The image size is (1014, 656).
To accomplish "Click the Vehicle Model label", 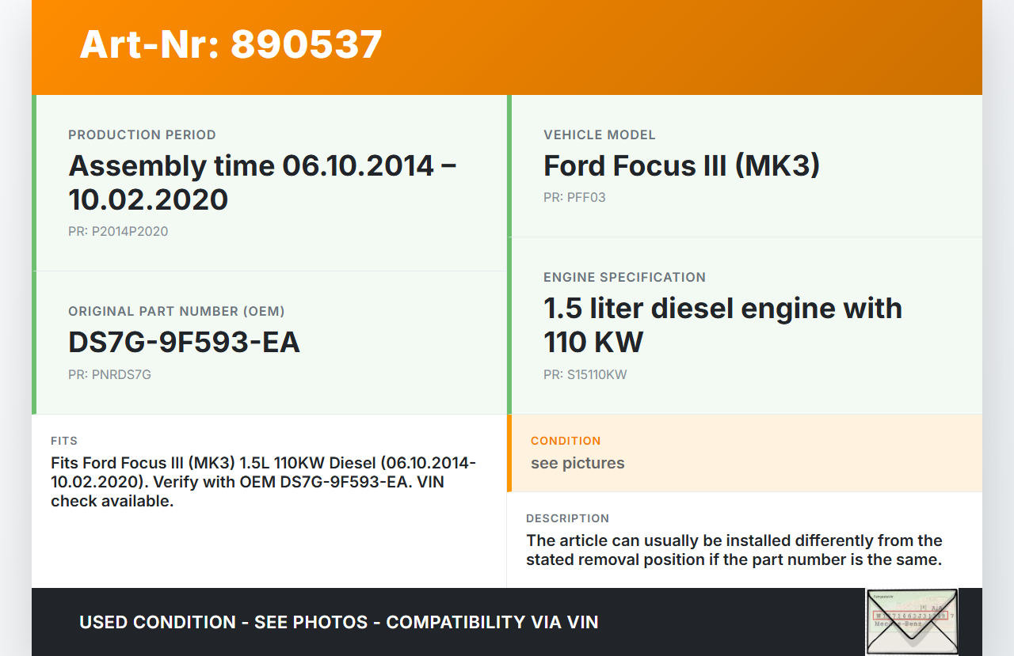I will point(599,135).
